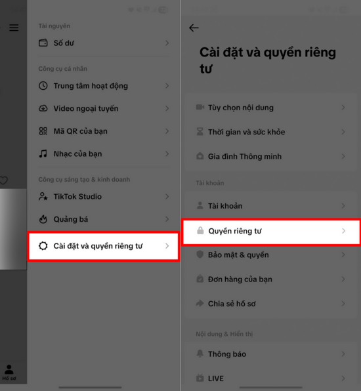Open Gia đình Thông minh settings
Screen dimensions: 361x391
271,156
